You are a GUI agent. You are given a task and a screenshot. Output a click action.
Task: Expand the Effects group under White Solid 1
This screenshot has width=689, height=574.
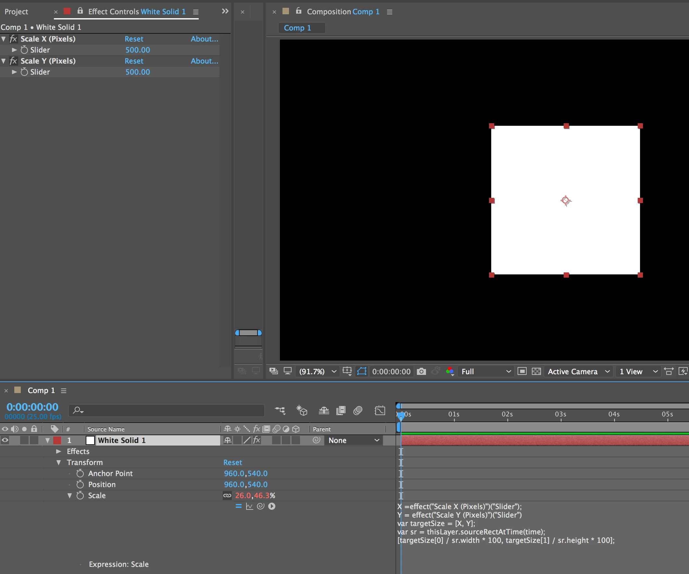pos(59,451)
